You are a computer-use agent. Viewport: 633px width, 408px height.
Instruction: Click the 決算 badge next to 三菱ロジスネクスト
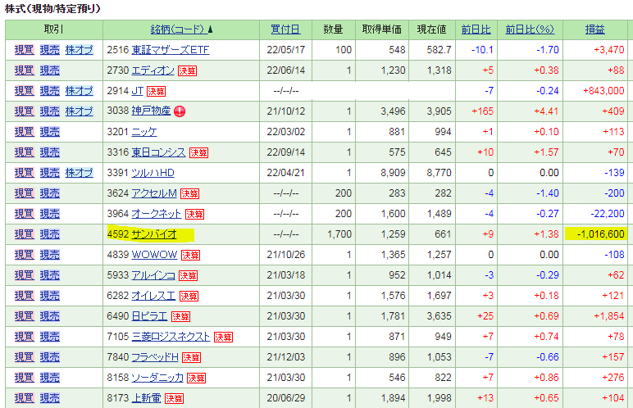click(x=223, y=338)
